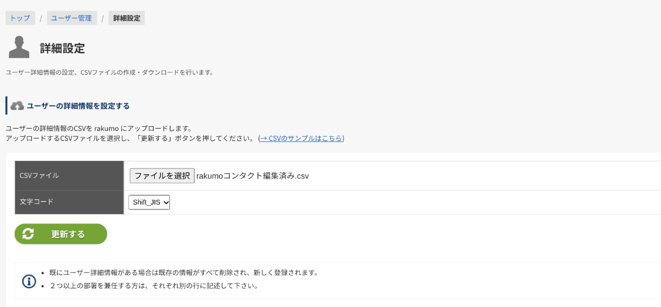Click the rakumoコンタクト編集済み.csv file name
Image resolution: width=661 pixels, height=307 pixels.
pos(253,176)
